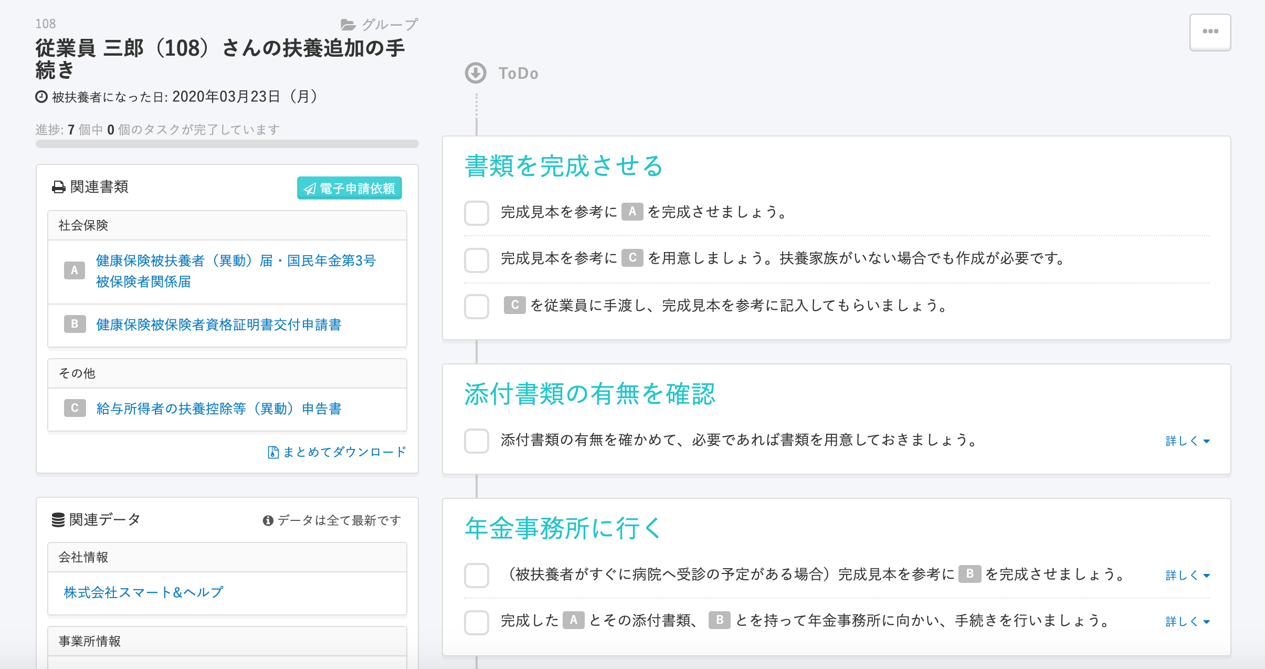Check the C を用意しましょう task box
The image size is (1265, 669).
coord(477,259)
